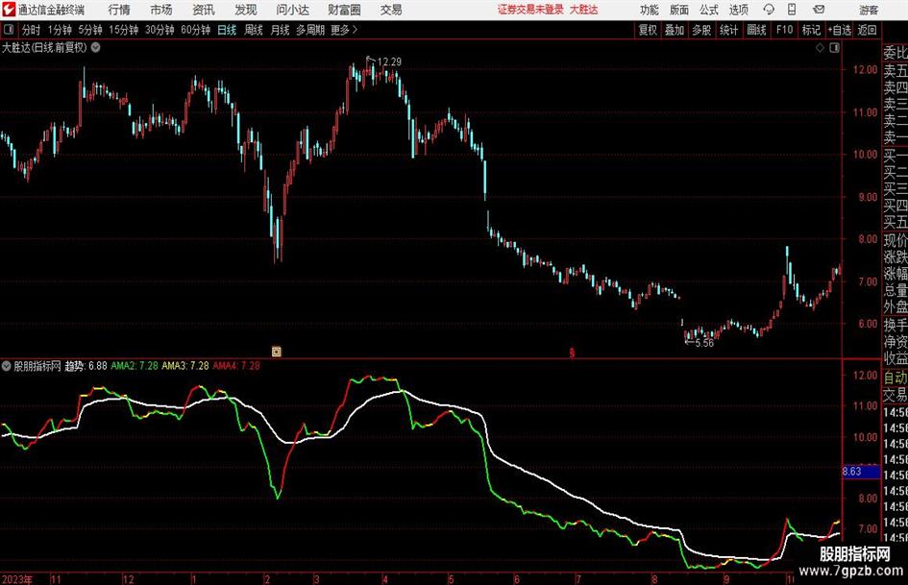This screenshot has height=585, width=908.
Task: Open the 公式 menu
Action: click(708, 10)
